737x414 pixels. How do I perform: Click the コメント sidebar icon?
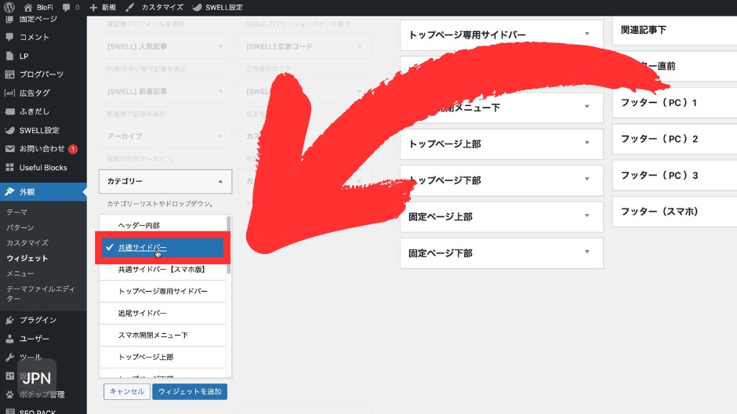coord(9,37)
